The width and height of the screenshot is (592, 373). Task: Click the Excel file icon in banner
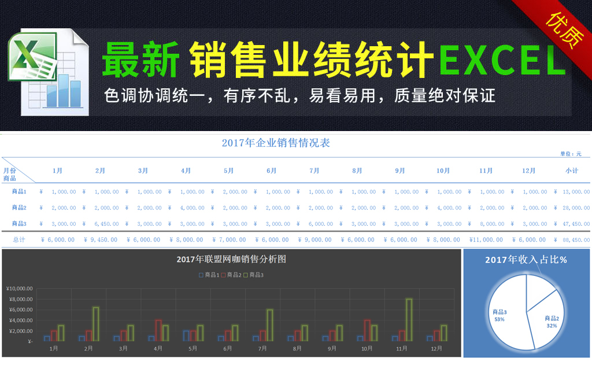tap(49, 72)
